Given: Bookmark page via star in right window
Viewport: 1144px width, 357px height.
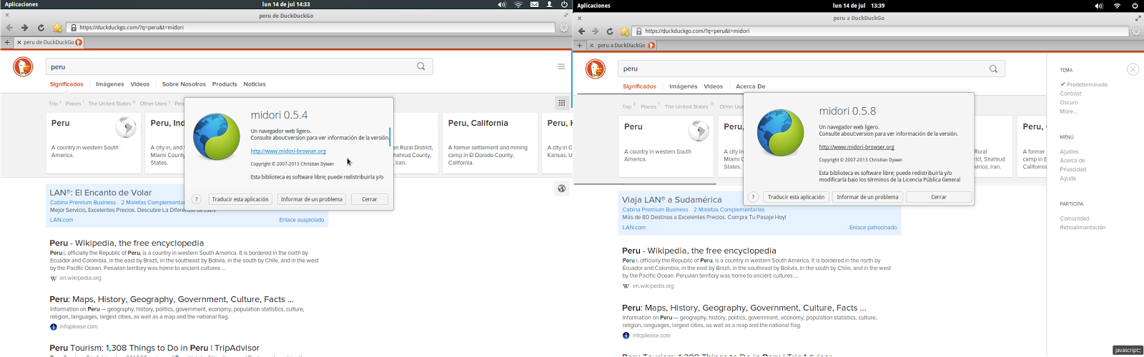Looking at the screenshot, I should (624, 31).
